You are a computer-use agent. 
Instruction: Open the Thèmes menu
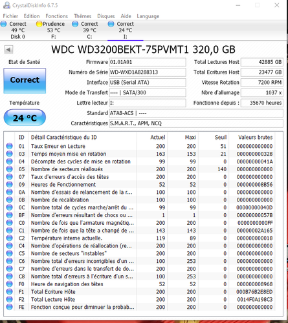(x=83, y=16)
